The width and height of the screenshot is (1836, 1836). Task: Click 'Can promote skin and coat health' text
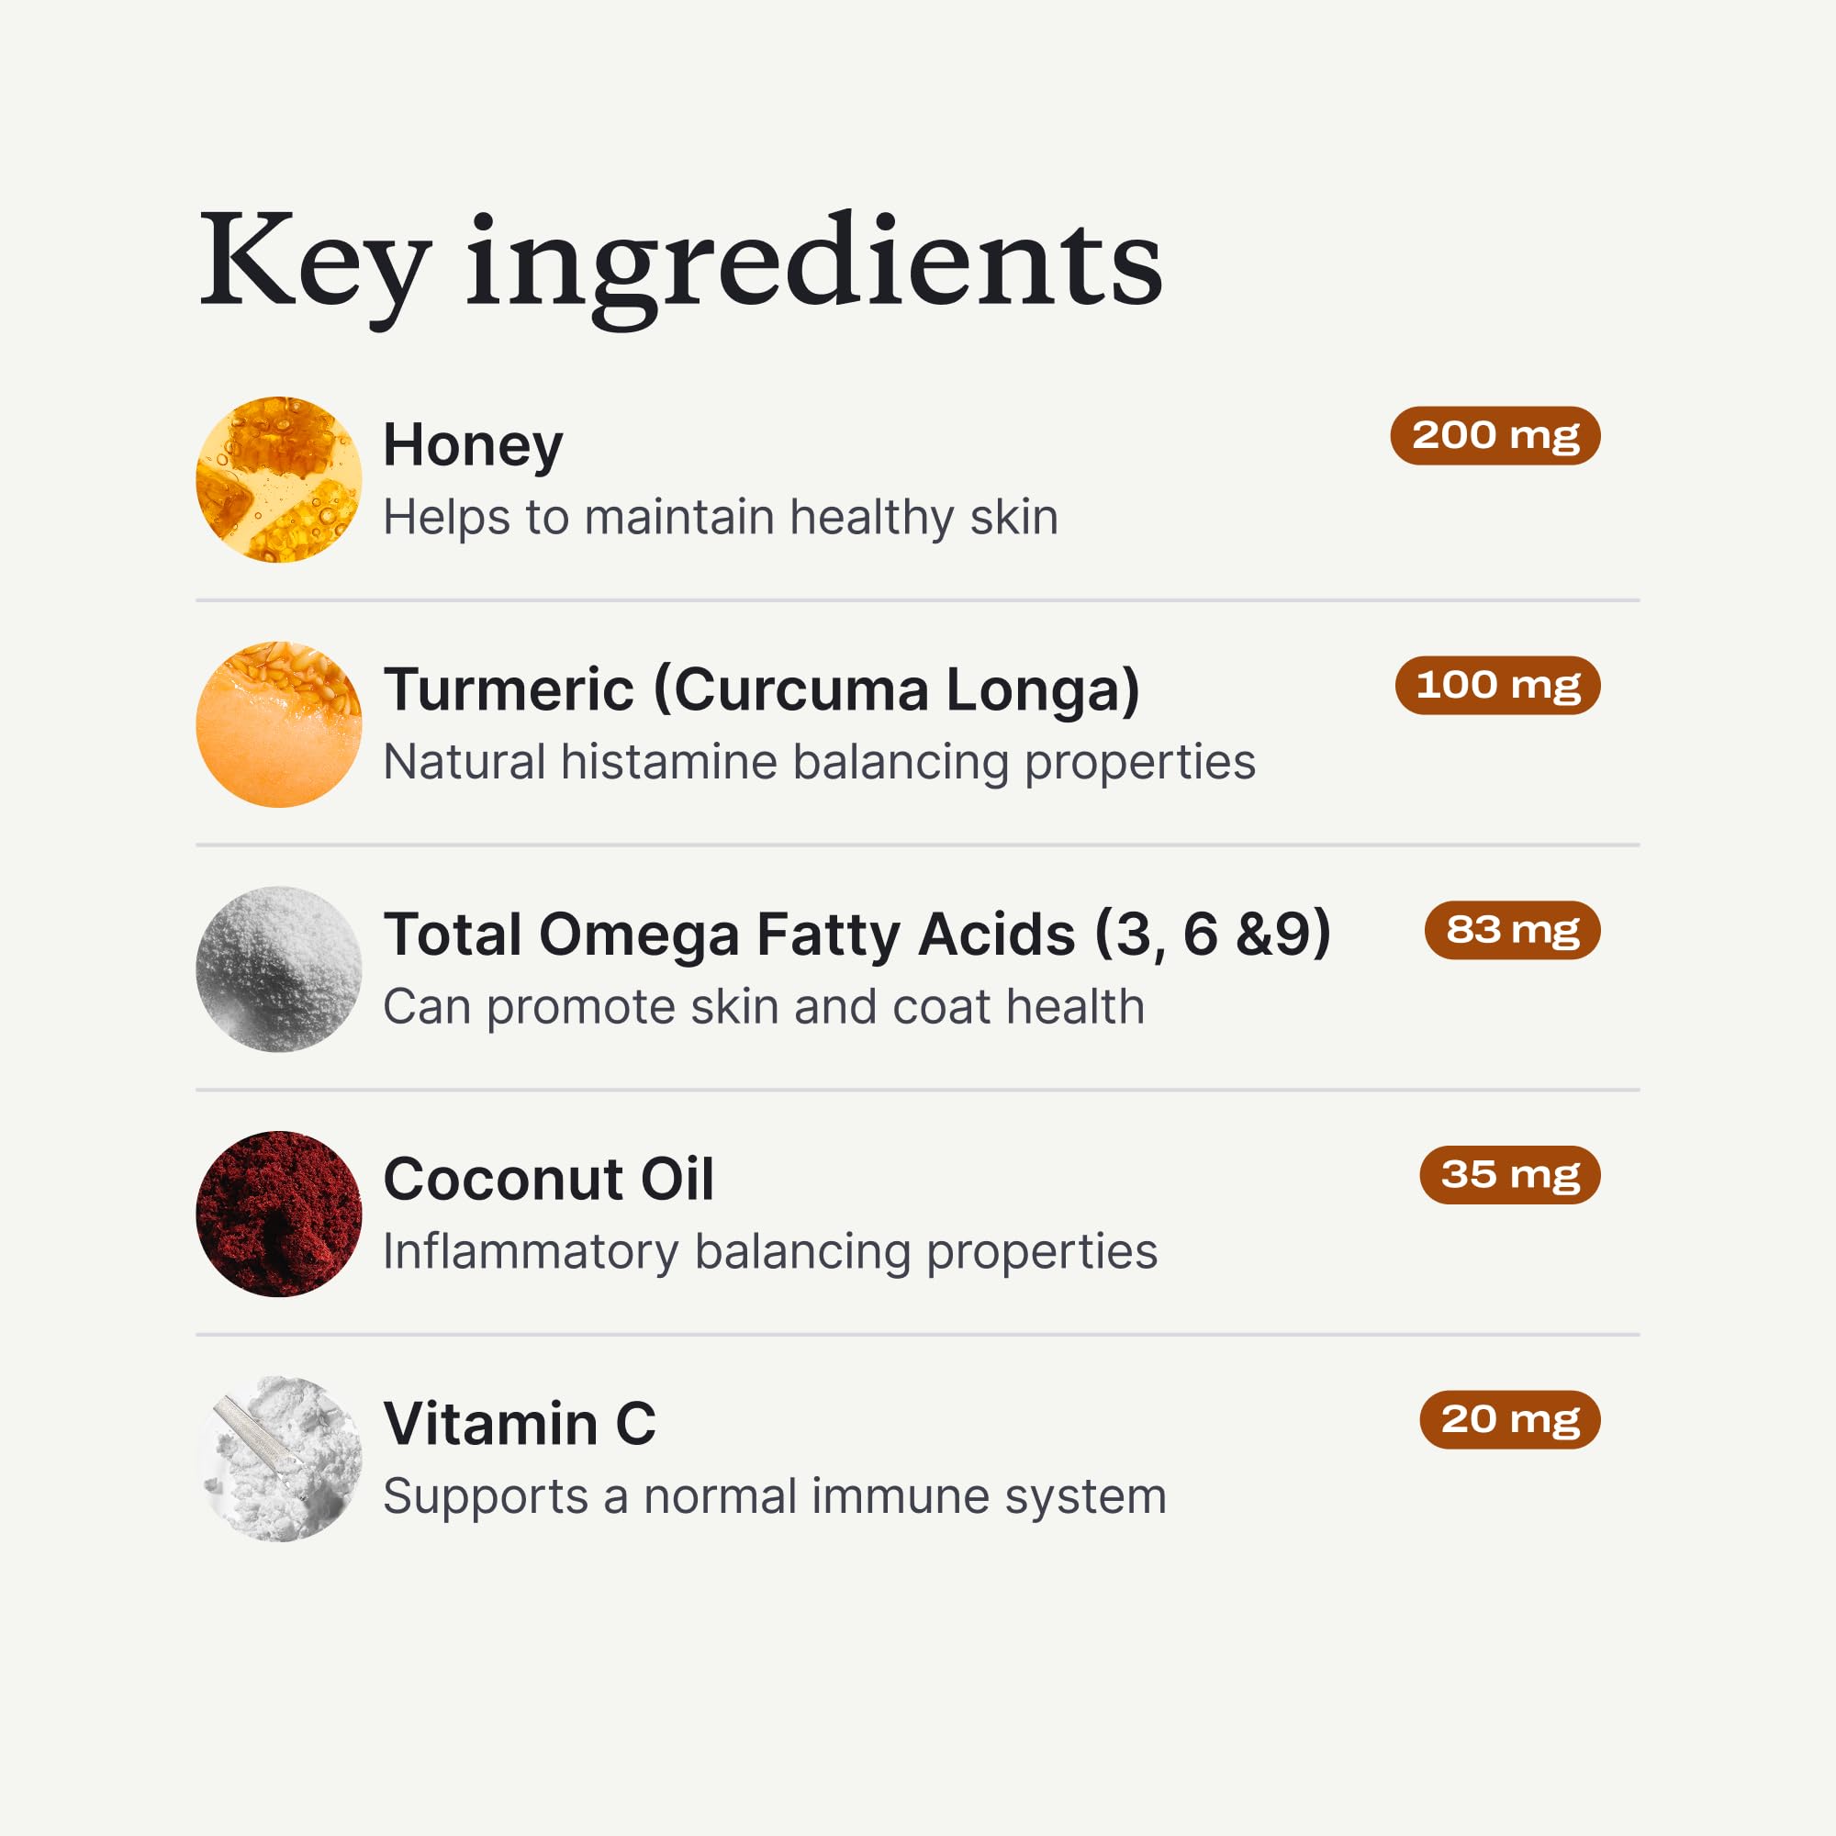(x=763, y=1007)
